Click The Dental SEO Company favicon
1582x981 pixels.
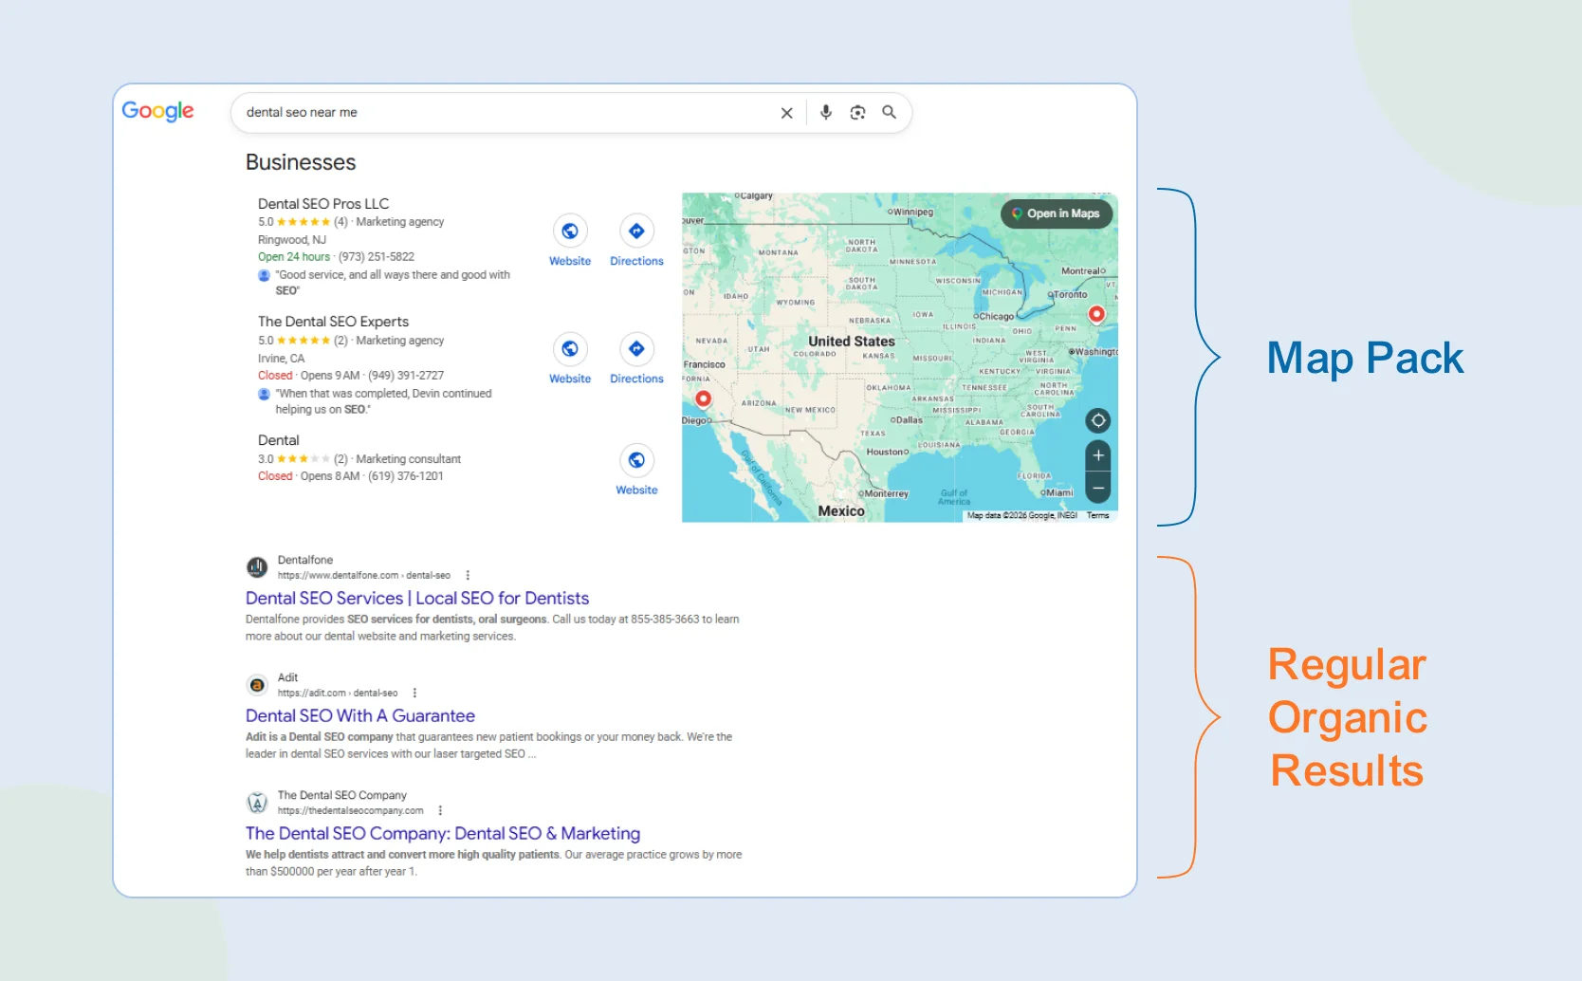[x=257, y=803]
